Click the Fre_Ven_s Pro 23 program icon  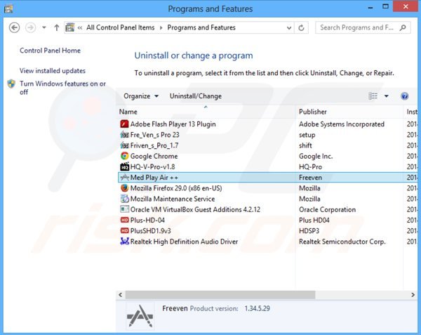point(124,135)
